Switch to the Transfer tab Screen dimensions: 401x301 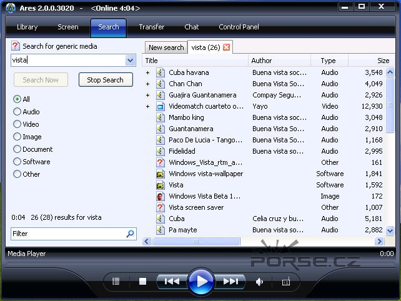point(151,27)
